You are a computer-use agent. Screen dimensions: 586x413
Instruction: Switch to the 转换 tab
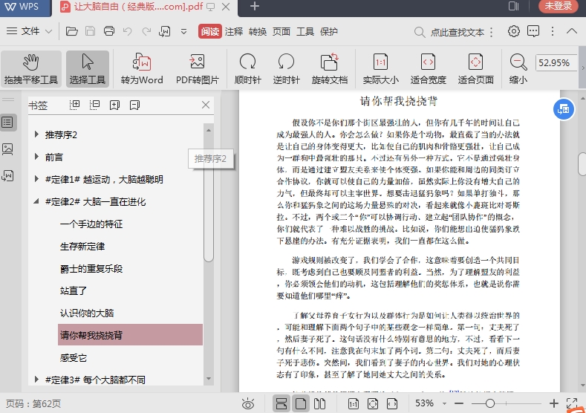tap(258, 31)
